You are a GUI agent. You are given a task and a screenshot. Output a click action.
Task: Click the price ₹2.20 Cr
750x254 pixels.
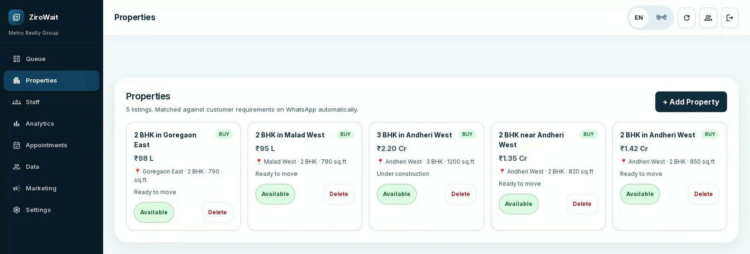coord(392,149)
